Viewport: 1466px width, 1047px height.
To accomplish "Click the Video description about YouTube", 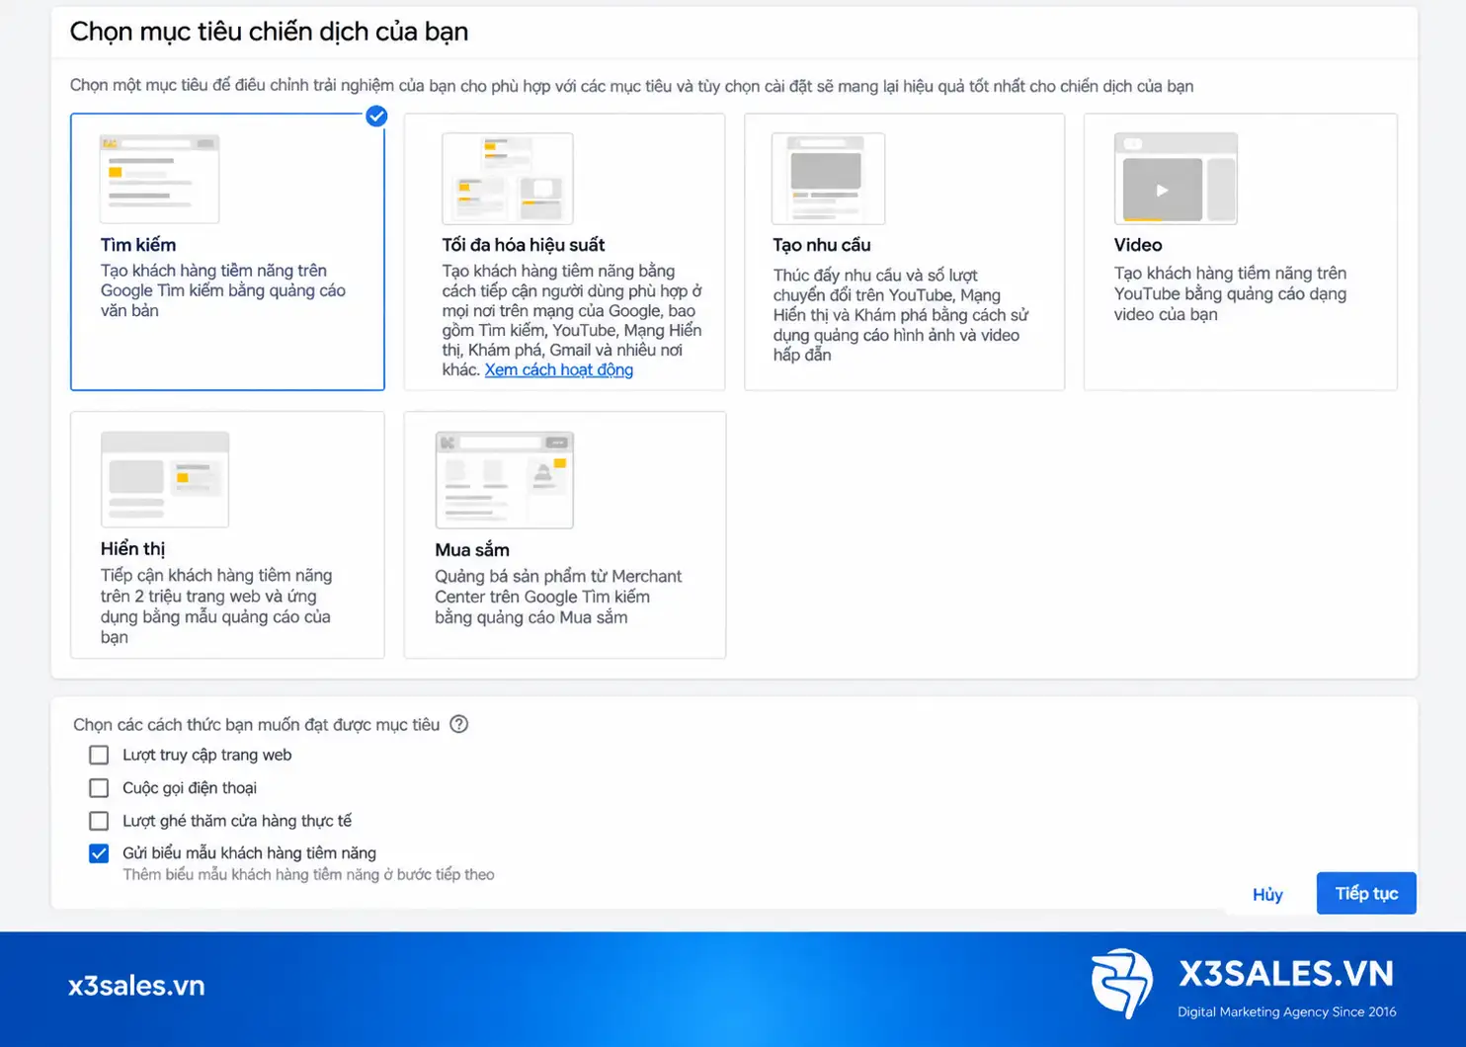I will (1230, 293).
